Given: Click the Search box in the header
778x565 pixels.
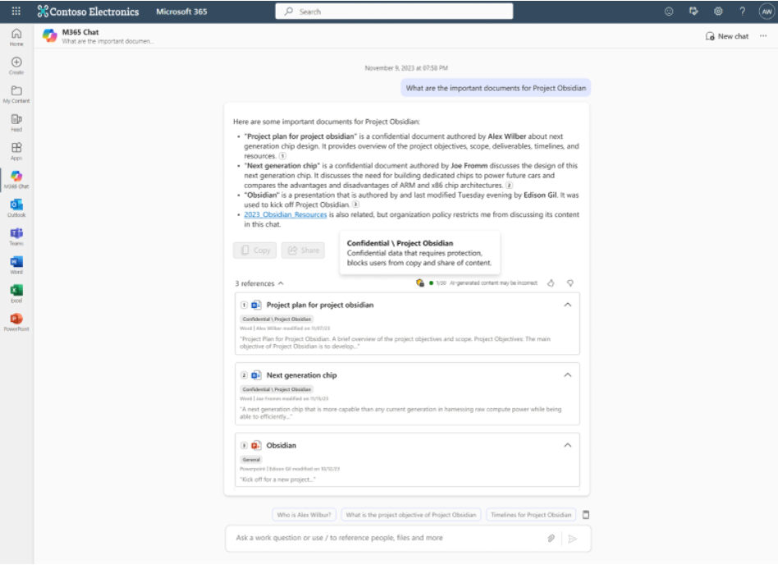Looking at the screenshot, I should tap(395, 11).
